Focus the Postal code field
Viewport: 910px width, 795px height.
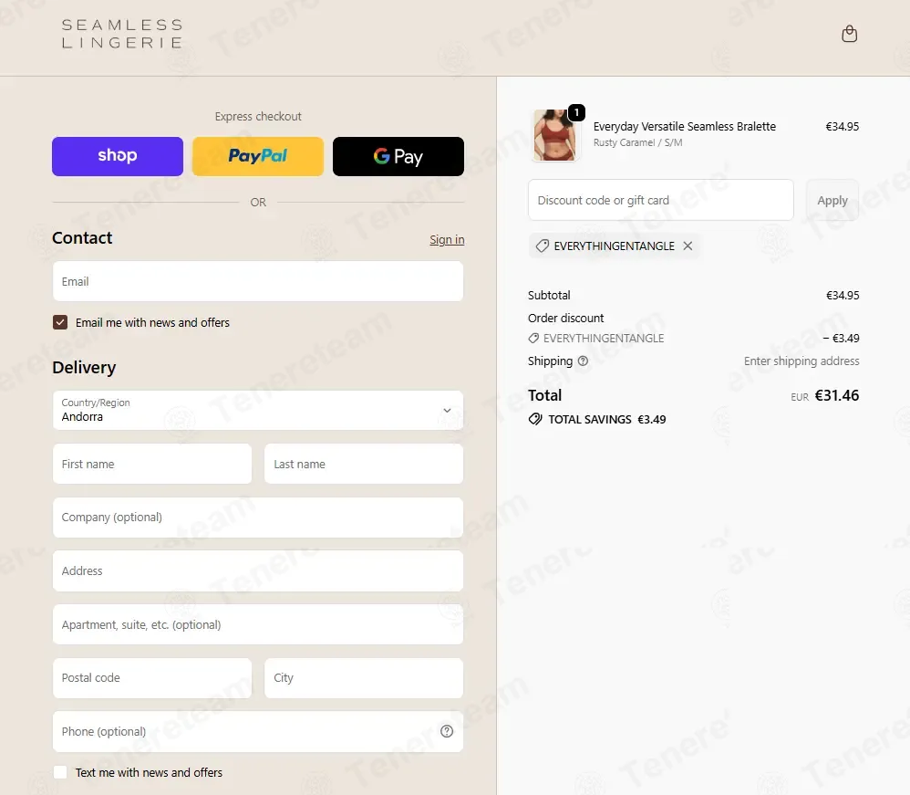coord(152,677)
